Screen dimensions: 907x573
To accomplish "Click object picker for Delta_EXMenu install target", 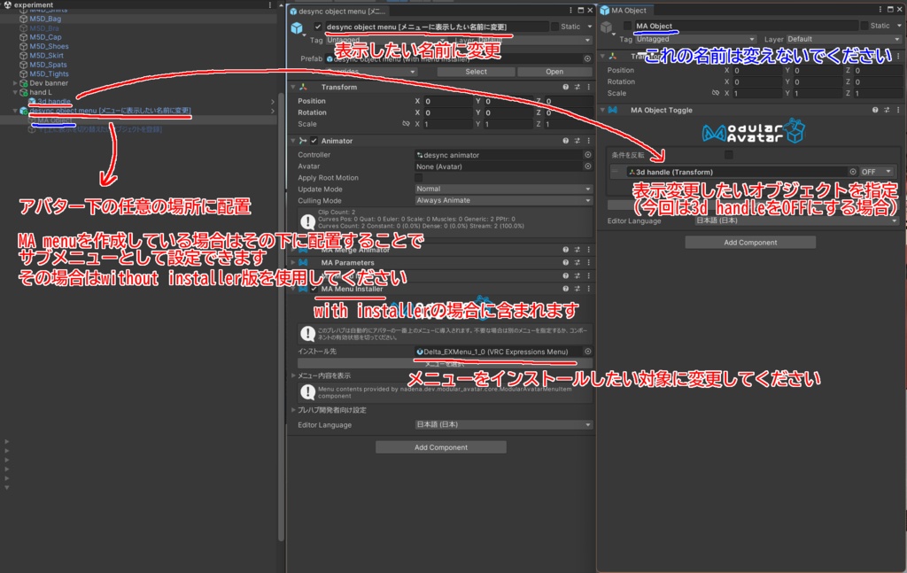I will point(588,352).
